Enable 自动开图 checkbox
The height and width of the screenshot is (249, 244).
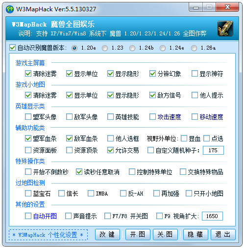[28, 216]
